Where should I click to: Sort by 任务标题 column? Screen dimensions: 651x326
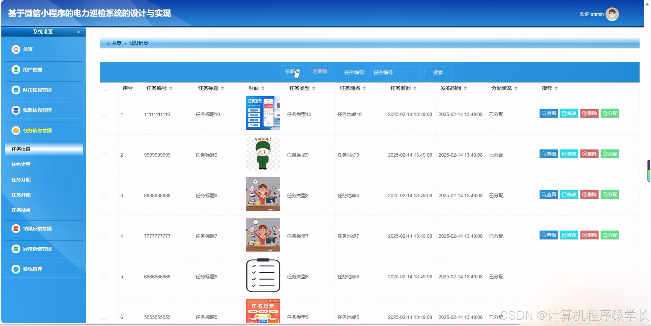pos(222,88)
